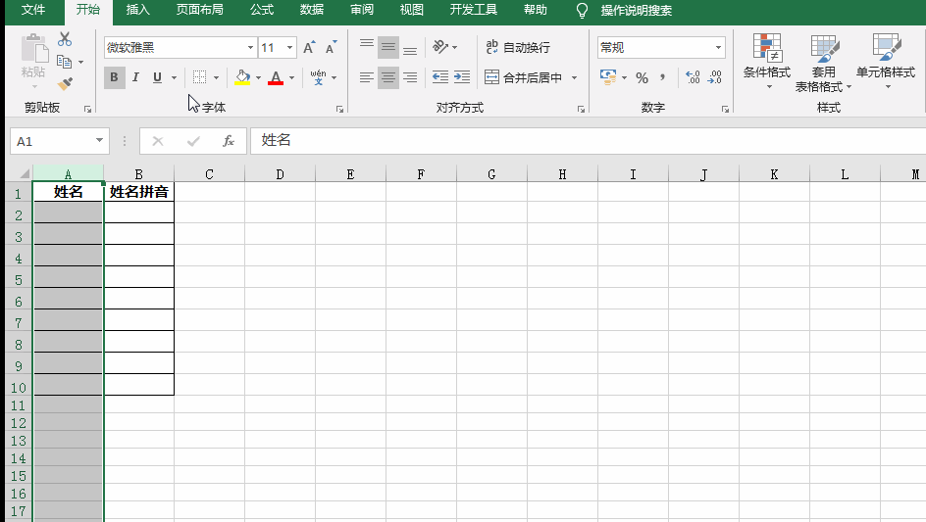The height and width of the screenshot is (522, 926).
Task: Select column B header
Action: (x=138, y=174)
